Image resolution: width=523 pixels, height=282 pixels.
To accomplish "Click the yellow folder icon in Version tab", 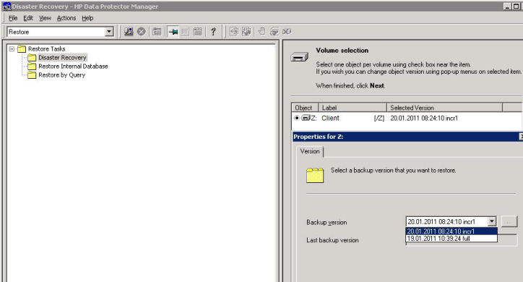I will click(x=315, y=175).
